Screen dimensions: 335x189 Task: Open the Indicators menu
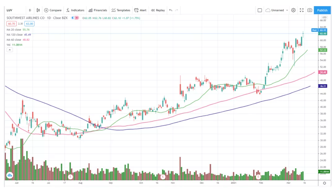pyautogui.click(x=75, y=10)
